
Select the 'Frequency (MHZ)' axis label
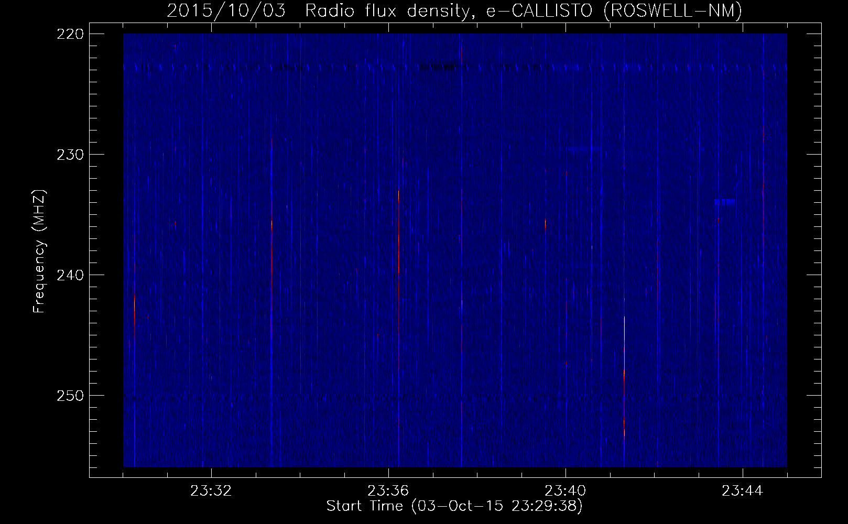click(39, 252)
